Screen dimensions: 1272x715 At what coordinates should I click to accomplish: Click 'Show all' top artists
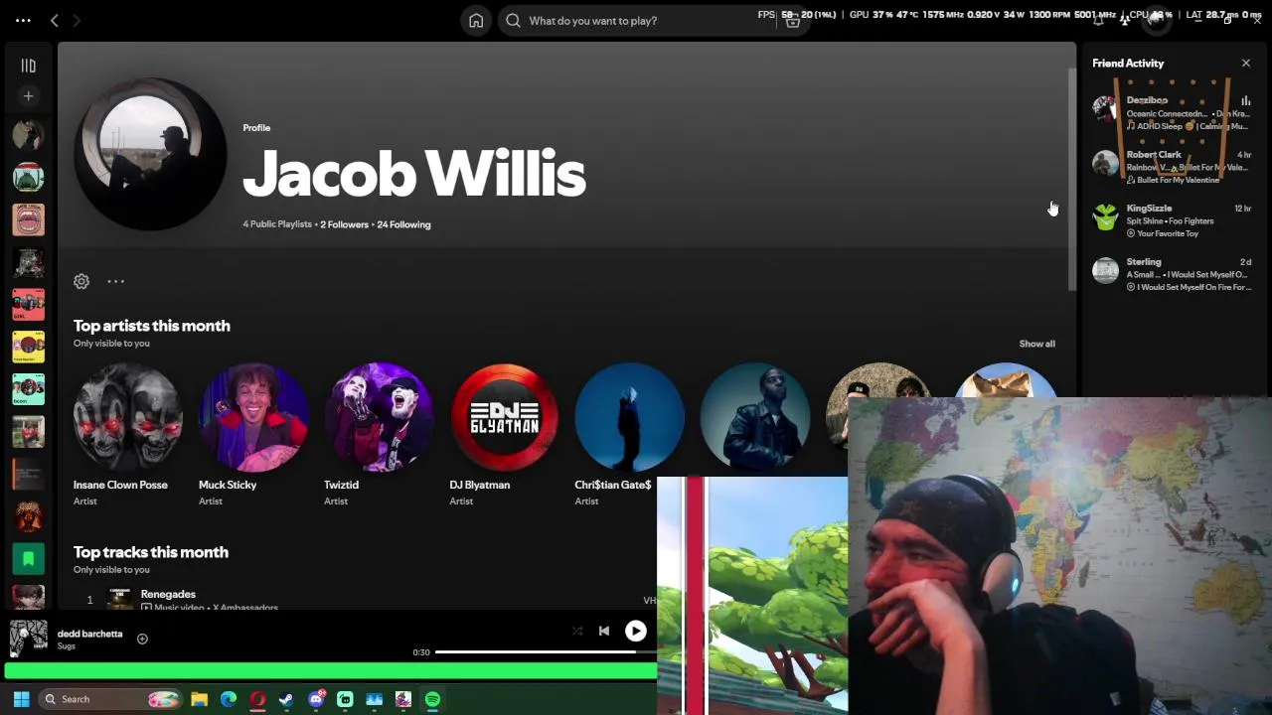click(1036, 344)
